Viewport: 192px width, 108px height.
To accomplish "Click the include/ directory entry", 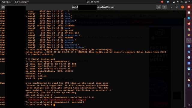I will [70, 21].
